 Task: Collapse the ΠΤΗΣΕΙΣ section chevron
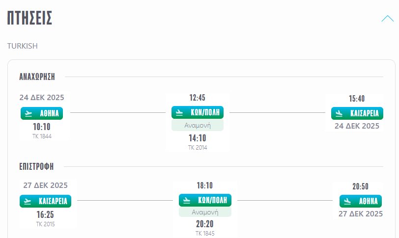(387, 19)
